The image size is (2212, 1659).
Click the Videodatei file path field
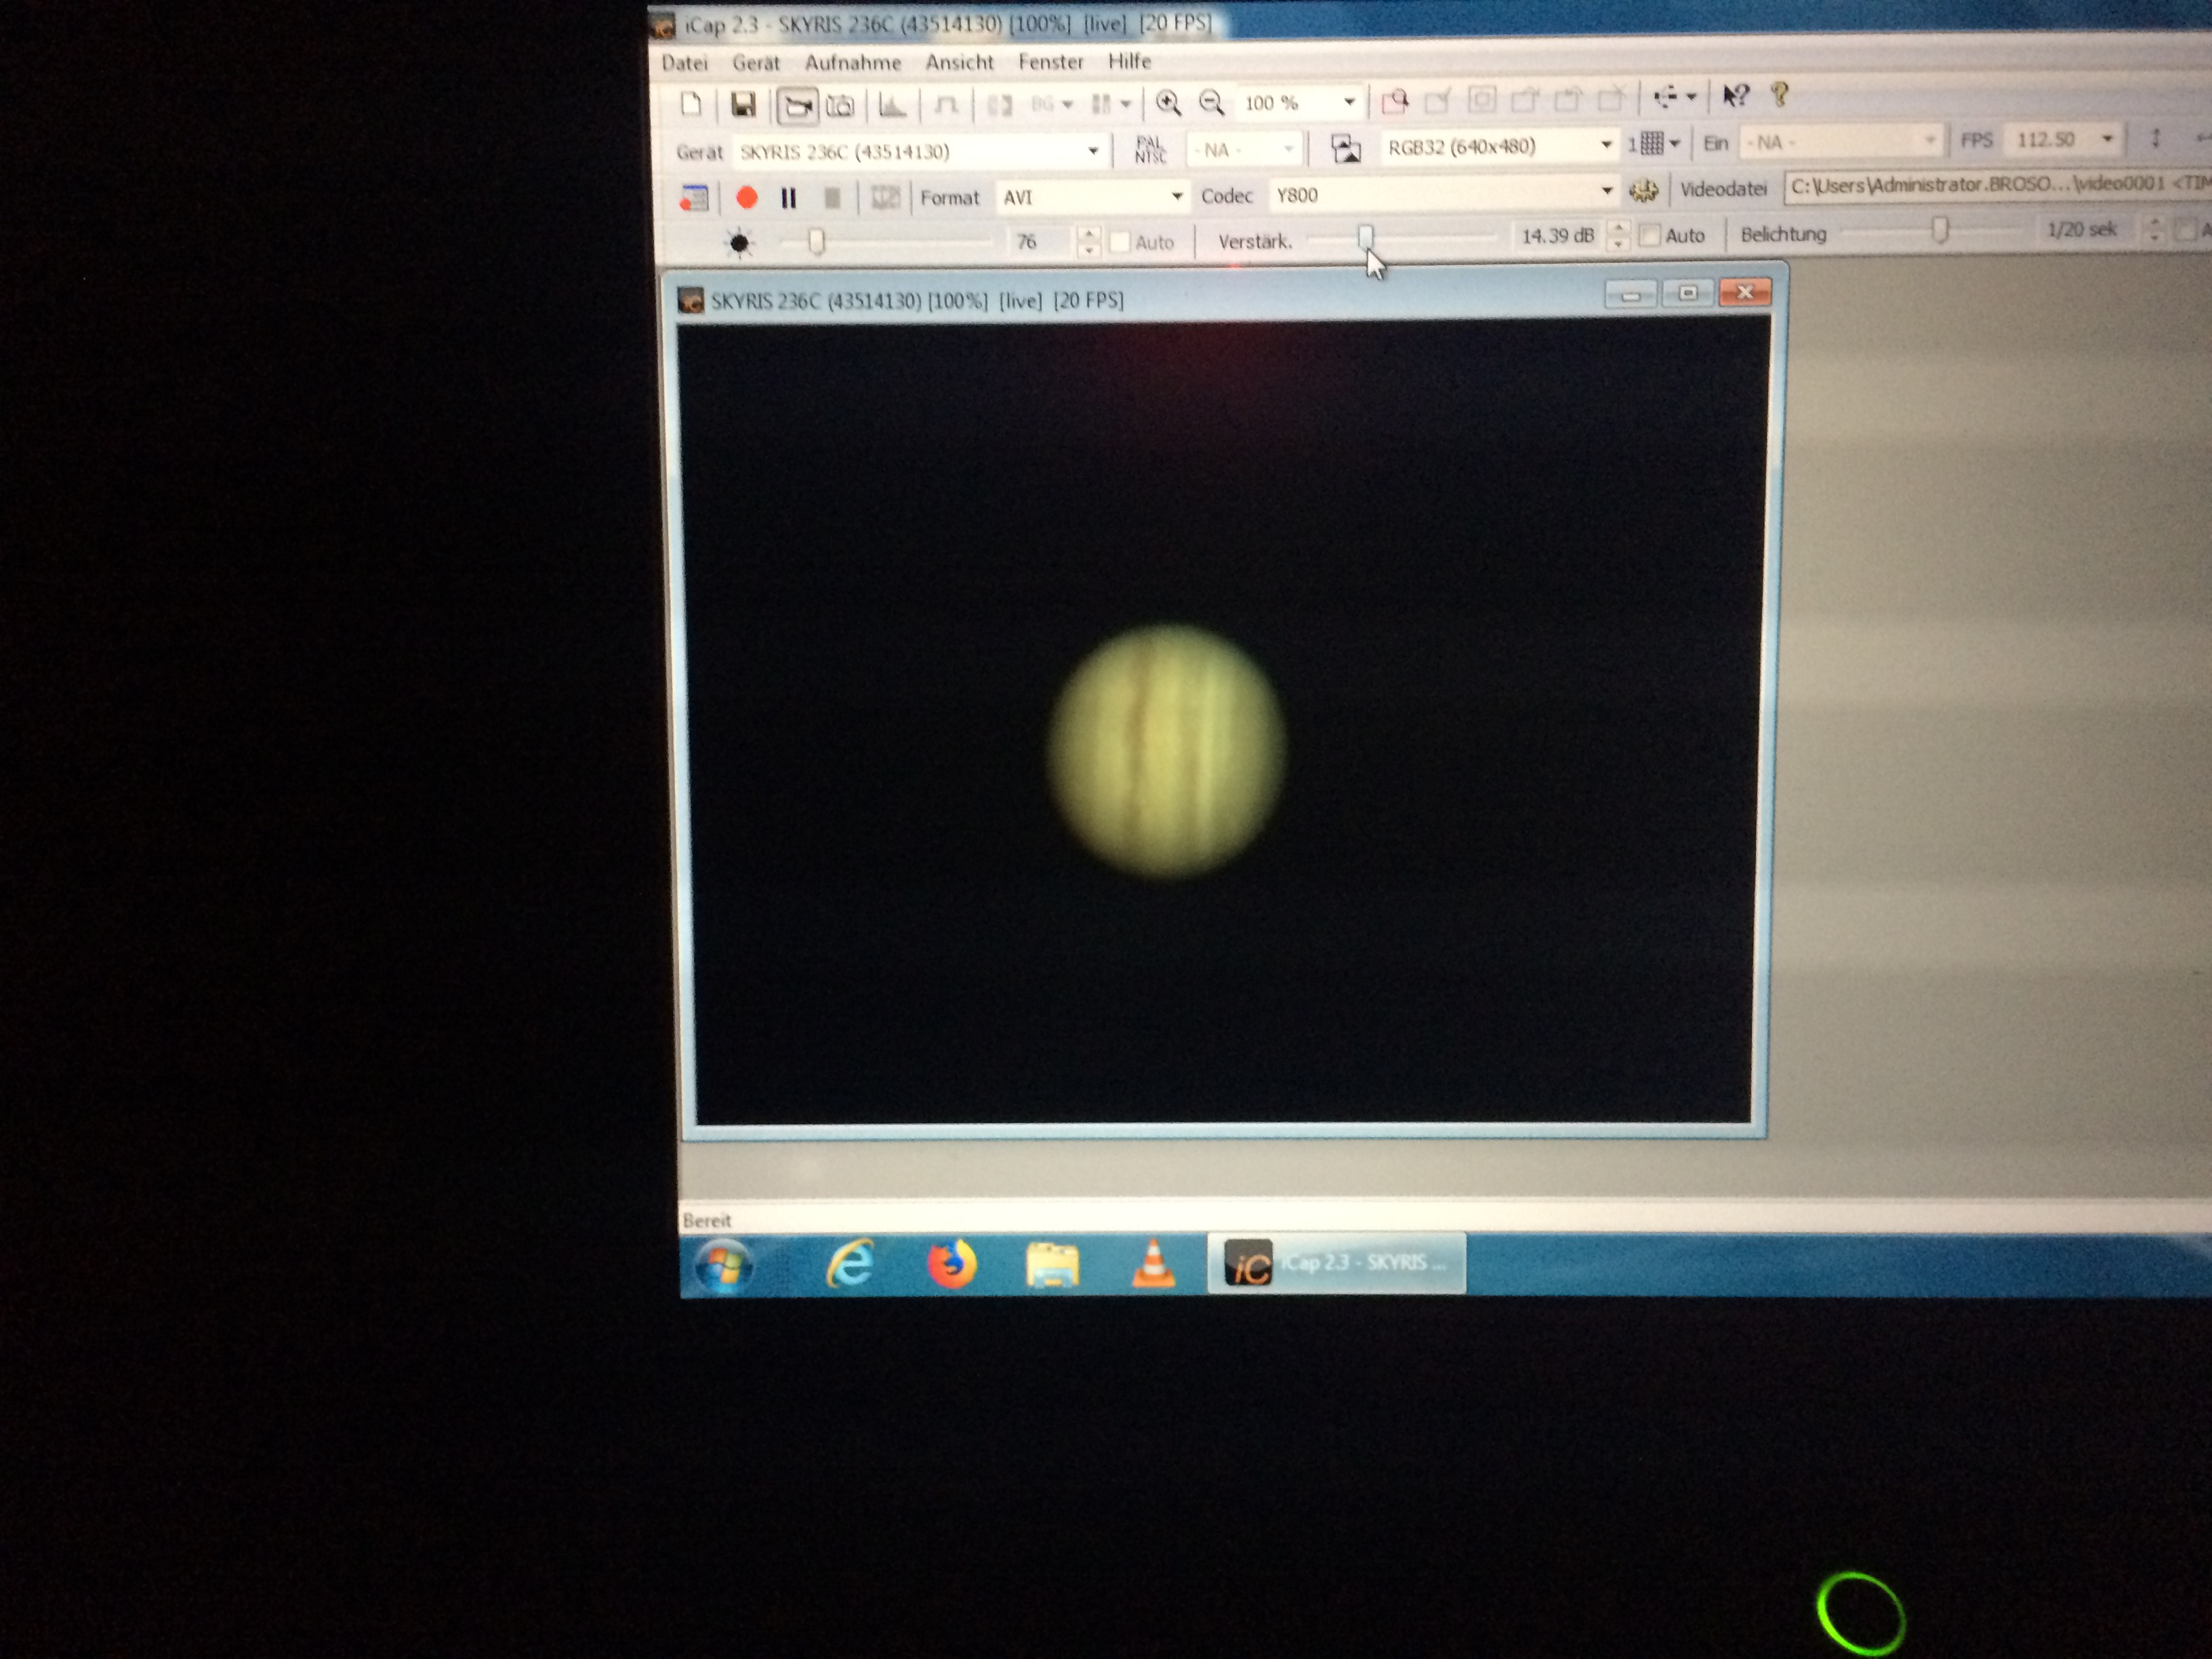click(x=1990, y=185)
